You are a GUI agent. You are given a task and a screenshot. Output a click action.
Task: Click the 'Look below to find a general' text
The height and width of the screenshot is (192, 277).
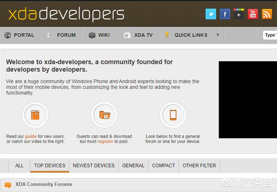pyautogui.click(x=173, y=136)
